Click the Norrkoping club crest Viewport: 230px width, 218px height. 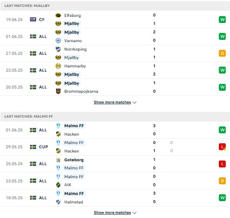pyautogui.click(x=58, y=49)
